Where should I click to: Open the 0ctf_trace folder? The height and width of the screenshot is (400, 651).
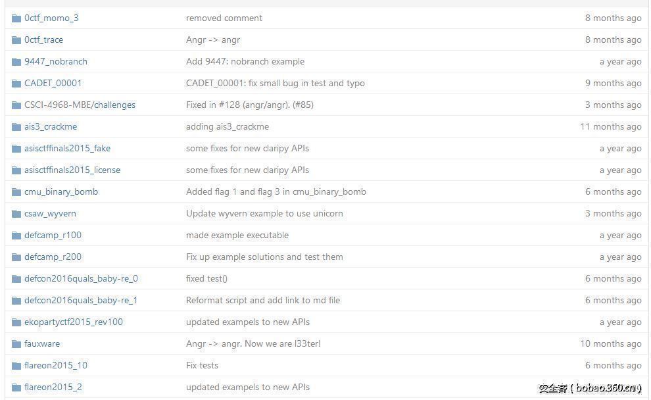coord(43,40)
